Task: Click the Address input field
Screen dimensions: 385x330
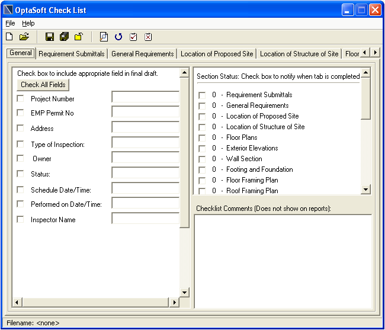Action: coord(145,127)
